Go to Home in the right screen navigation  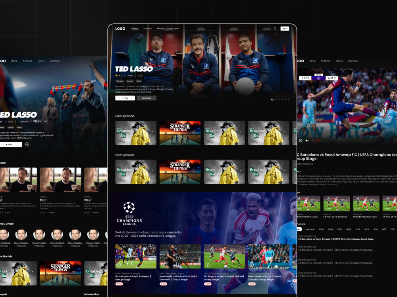[x=312, y=61]
